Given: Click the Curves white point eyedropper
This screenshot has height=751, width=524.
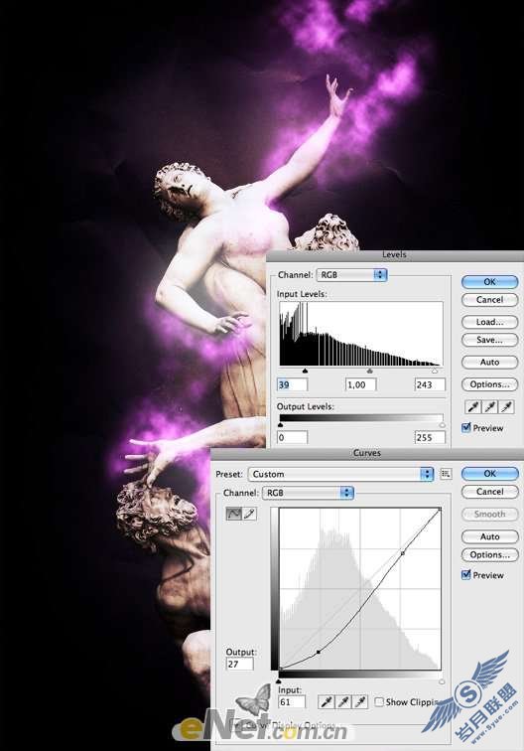Looking at the screenshot, I should tap(359, 702).
